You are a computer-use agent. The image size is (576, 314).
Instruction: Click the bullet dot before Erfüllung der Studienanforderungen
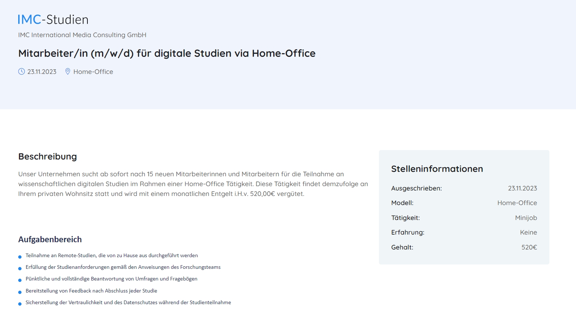pyautogui.click(x=20, y=268)
